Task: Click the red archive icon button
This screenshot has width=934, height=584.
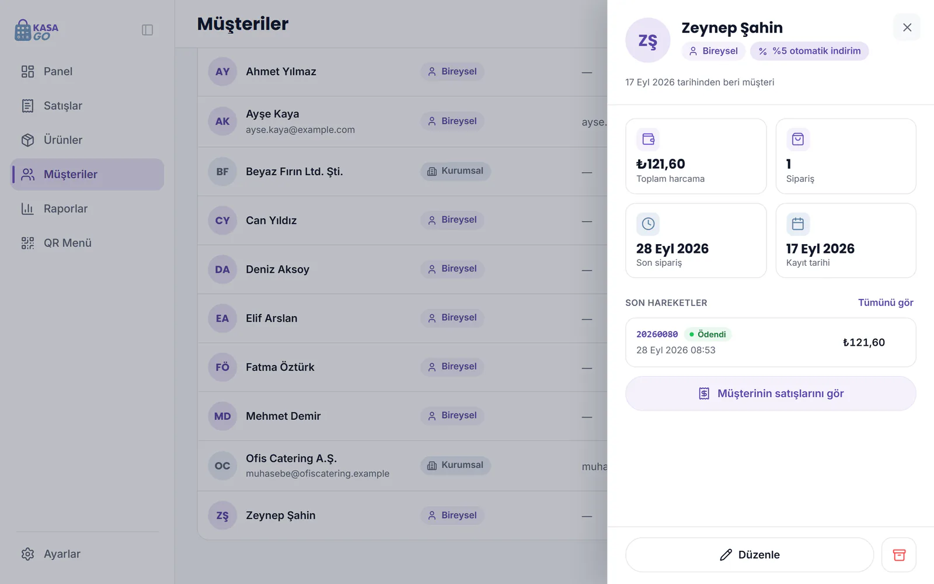Action: click(899, 555)
